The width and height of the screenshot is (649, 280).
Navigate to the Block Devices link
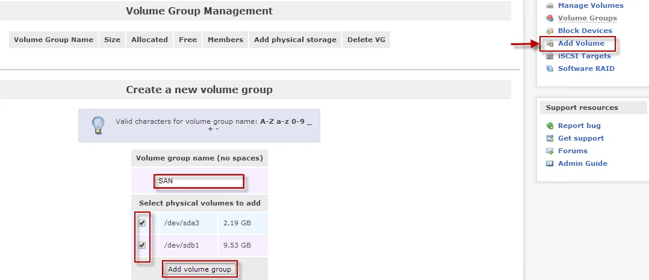point(585,31)
